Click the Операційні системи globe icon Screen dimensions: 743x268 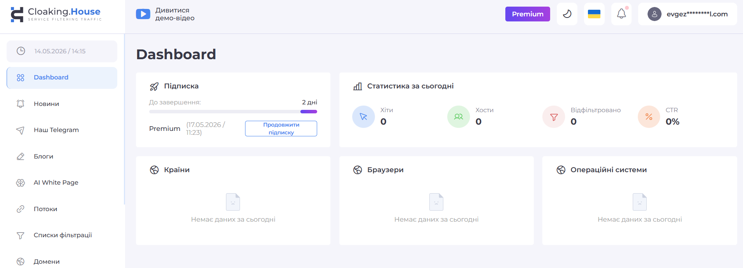(x=561, y=170)
